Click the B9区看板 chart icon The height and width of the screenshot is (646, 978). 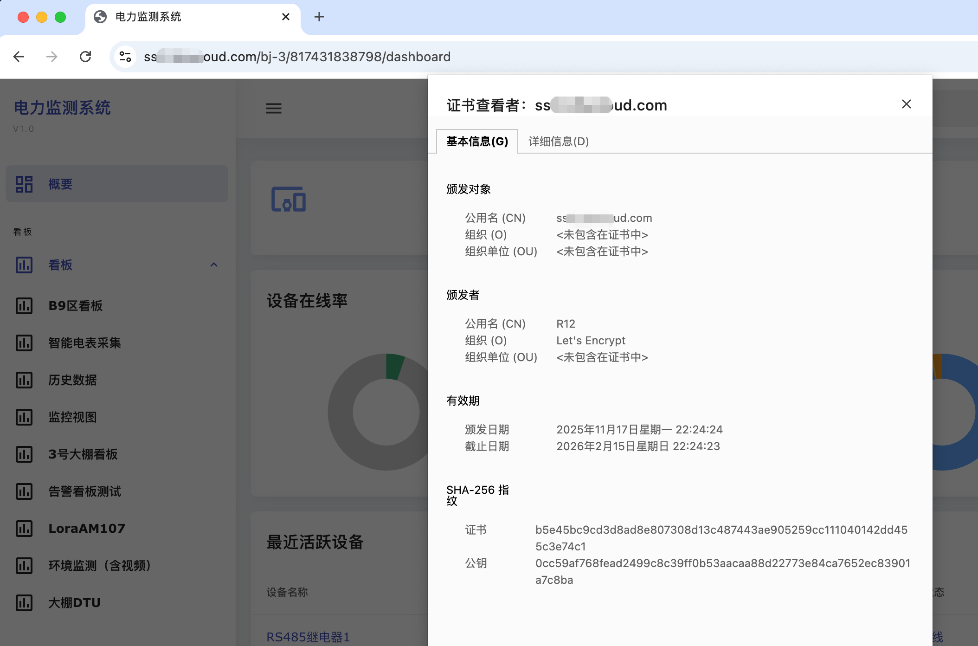[x=24, y=306]
